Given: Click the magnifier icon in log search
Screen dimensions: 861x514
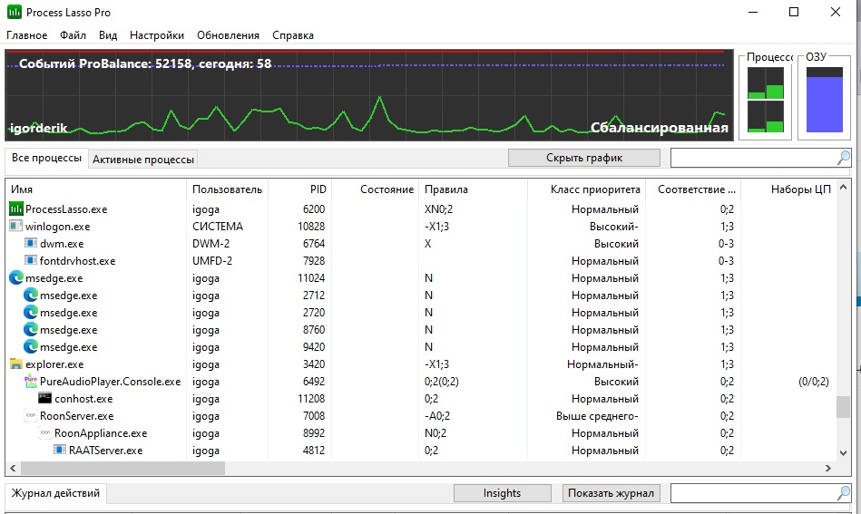Looking at the screenshot, I should pyautogui.click(x=844, y=493).
